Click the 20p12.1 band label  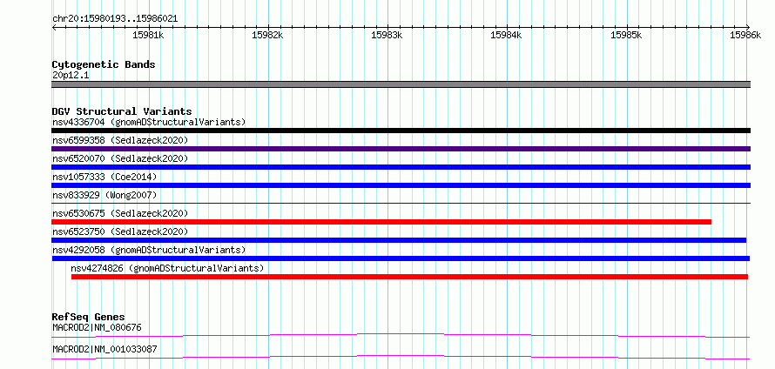point(71,76)
